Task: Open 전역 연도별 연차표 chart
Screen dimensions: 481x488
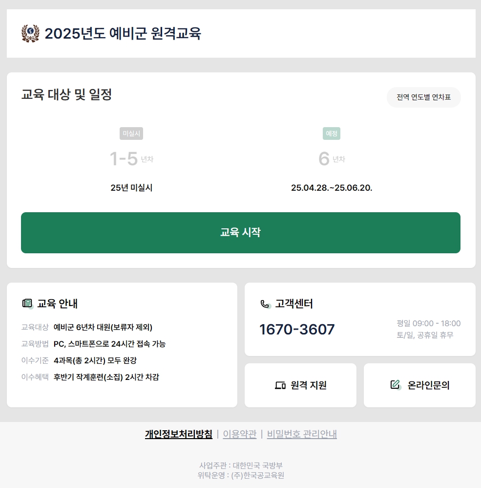Action: point(423,97)
